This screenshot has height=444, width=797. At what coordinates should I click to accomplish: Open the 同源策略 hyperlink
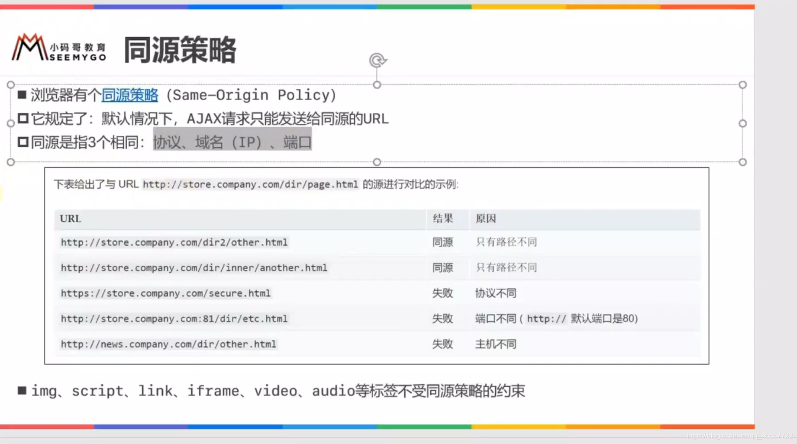pyautogui.click(x=130, y=95)
